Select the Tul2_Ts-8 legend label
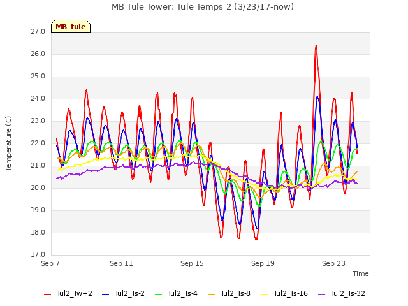 pos(235,293)
